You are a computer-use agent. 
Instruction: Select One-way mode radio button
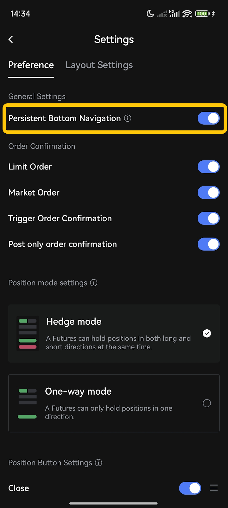pos(207,403)
